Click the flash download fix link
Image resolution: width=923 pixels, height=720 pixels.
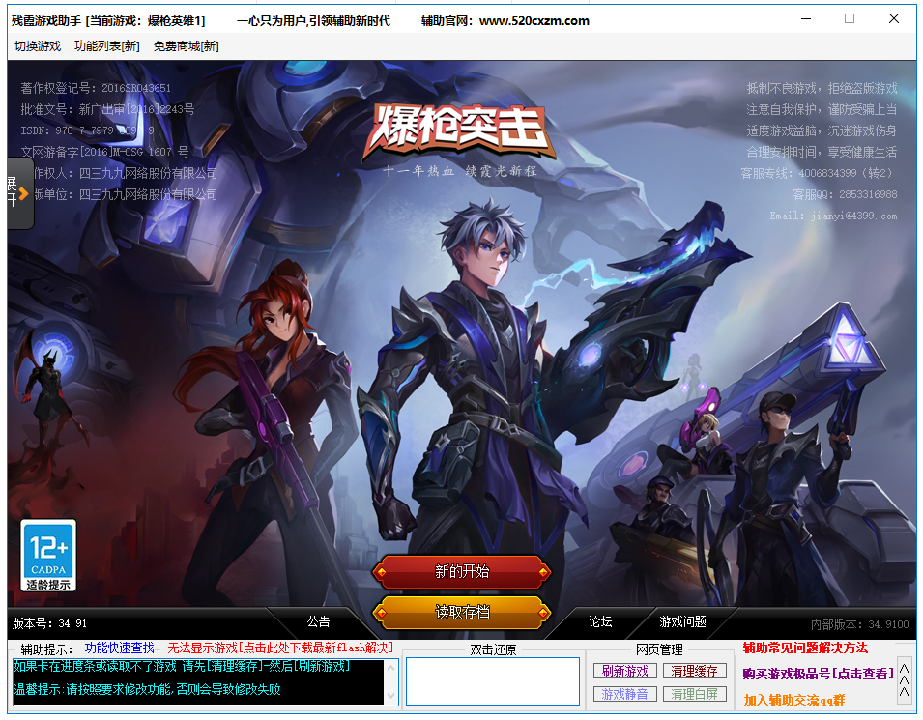coord(280,647)
